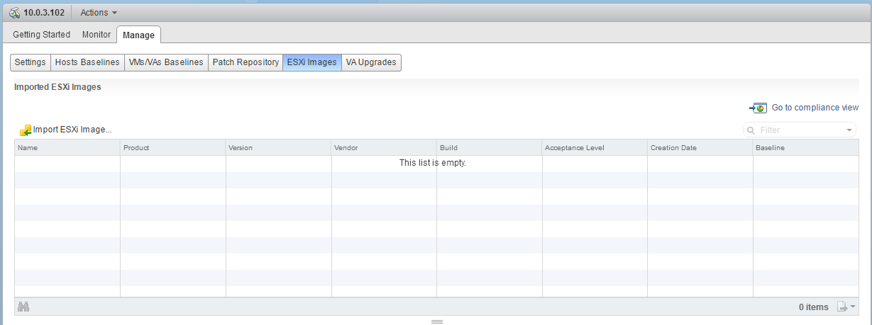Sort by the Baseline column header
This screenshot has width=872, height=325.
[x=805, y=147]
